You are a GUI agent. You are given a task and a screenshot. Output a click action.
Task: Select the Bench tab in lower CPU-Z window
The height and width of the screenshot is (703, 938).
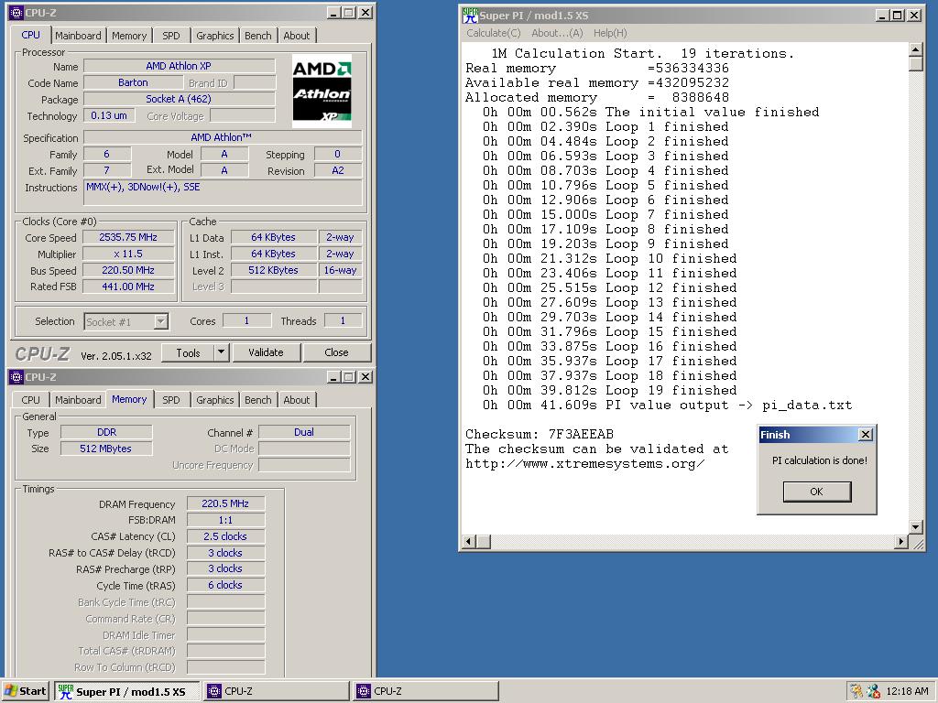[x=257, y=400]
